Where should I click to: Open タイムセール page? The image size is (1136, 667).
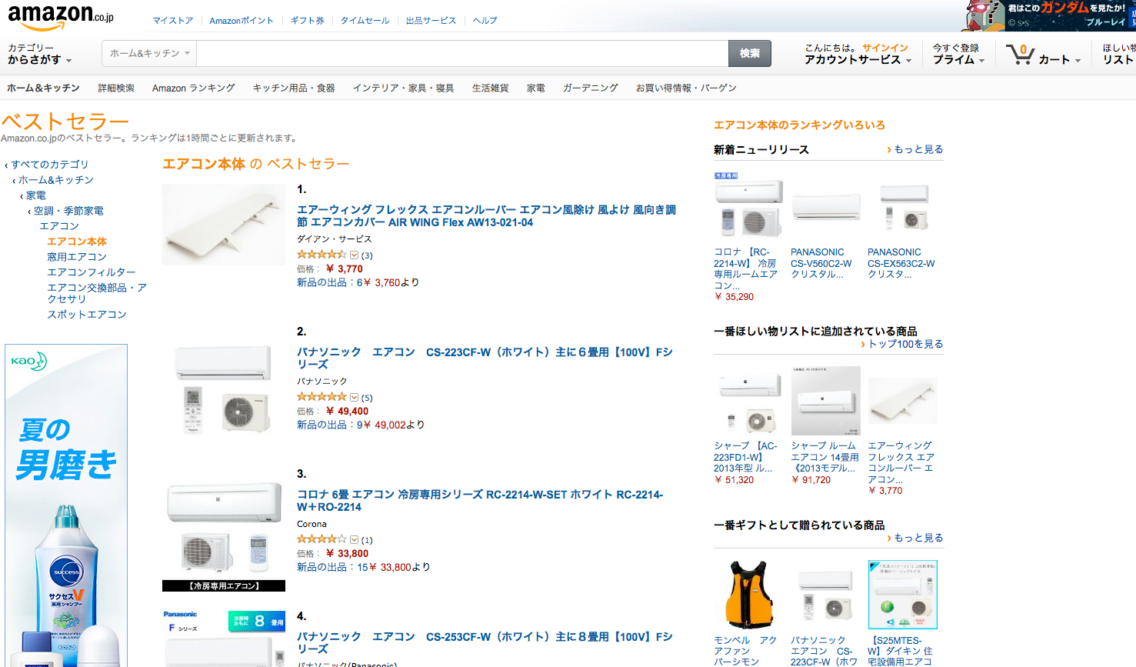pos(365,21)
